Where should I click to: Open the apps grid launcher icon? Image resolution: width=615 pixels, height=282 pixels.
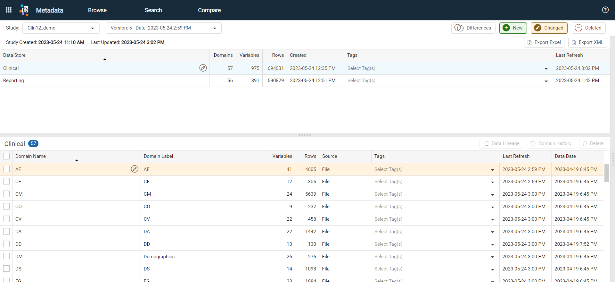[x=9, y=10]
